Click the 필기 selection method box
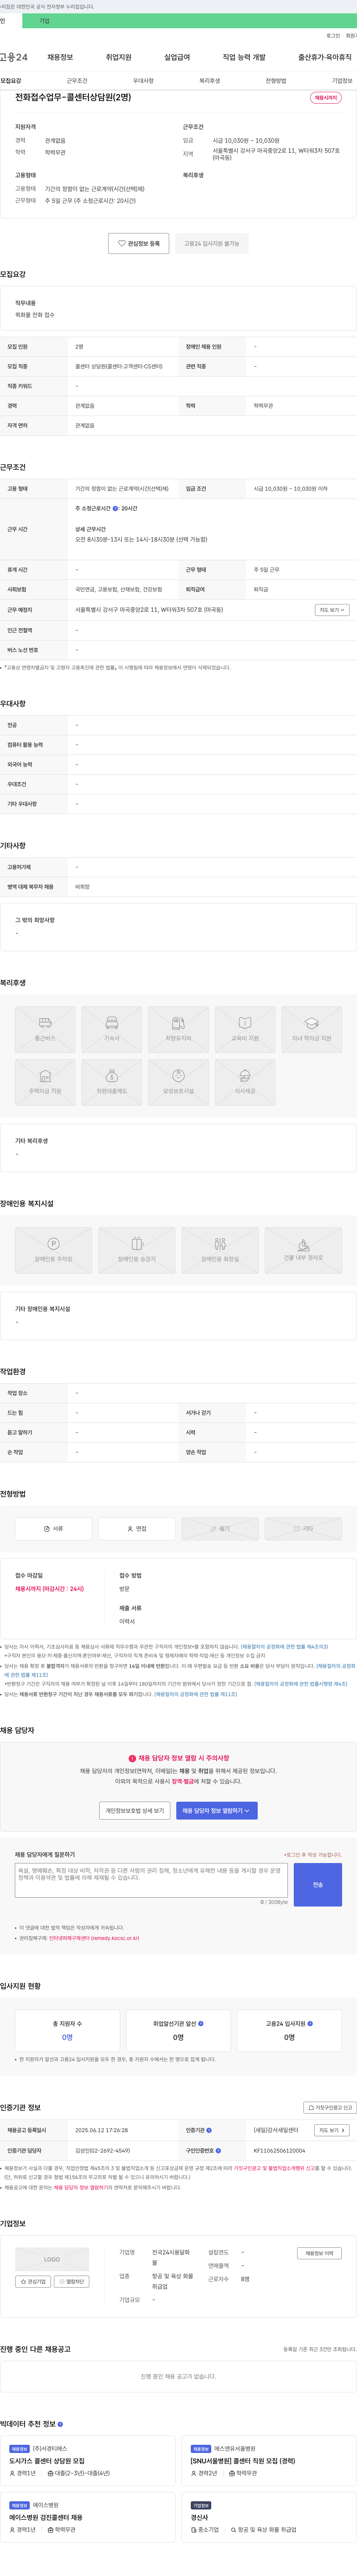357x2576 pixels. [220, 1528]
